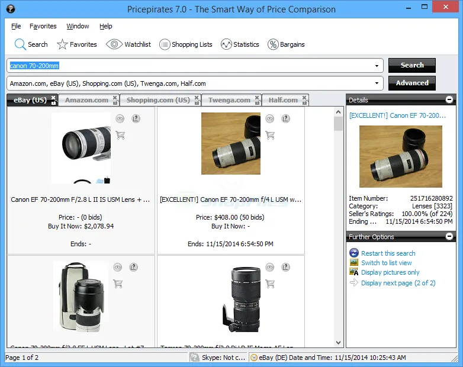This screenshot has height=367, width=463.
Task: Click the canon 70-200mm search field
Action: coord(195,66)
